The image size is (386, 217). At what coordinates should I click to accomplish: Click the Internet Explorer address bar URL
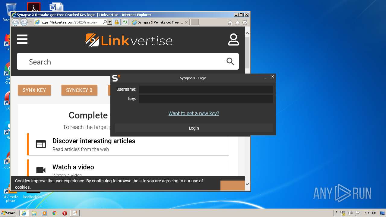pos(69,22)
